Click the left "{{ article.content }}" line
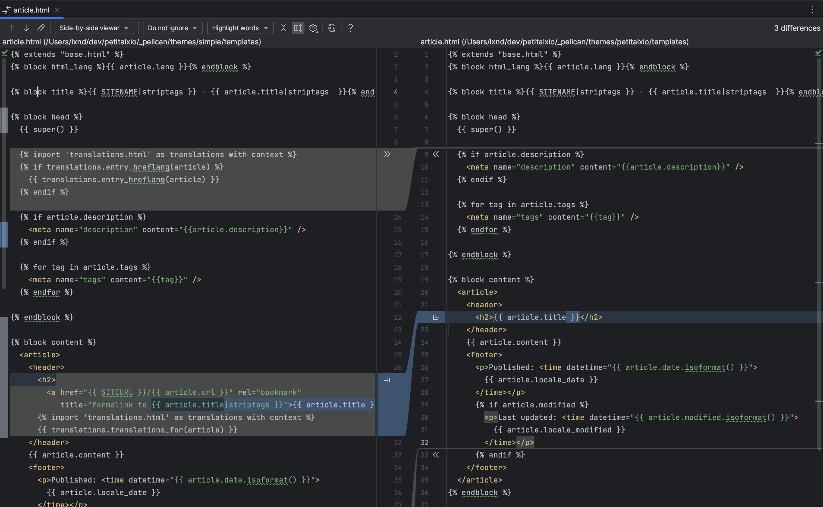 tap(76, 455)
